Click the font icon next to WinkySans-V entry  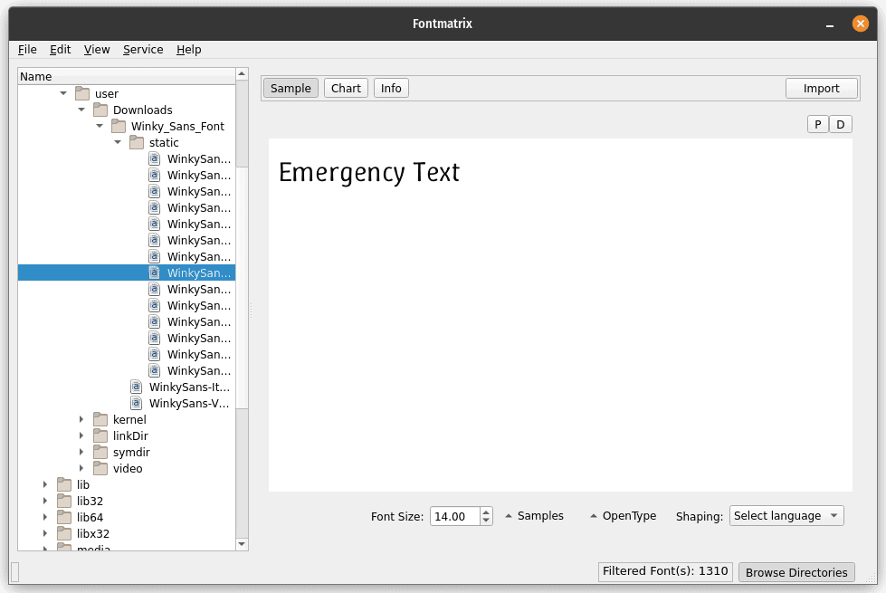137,403
